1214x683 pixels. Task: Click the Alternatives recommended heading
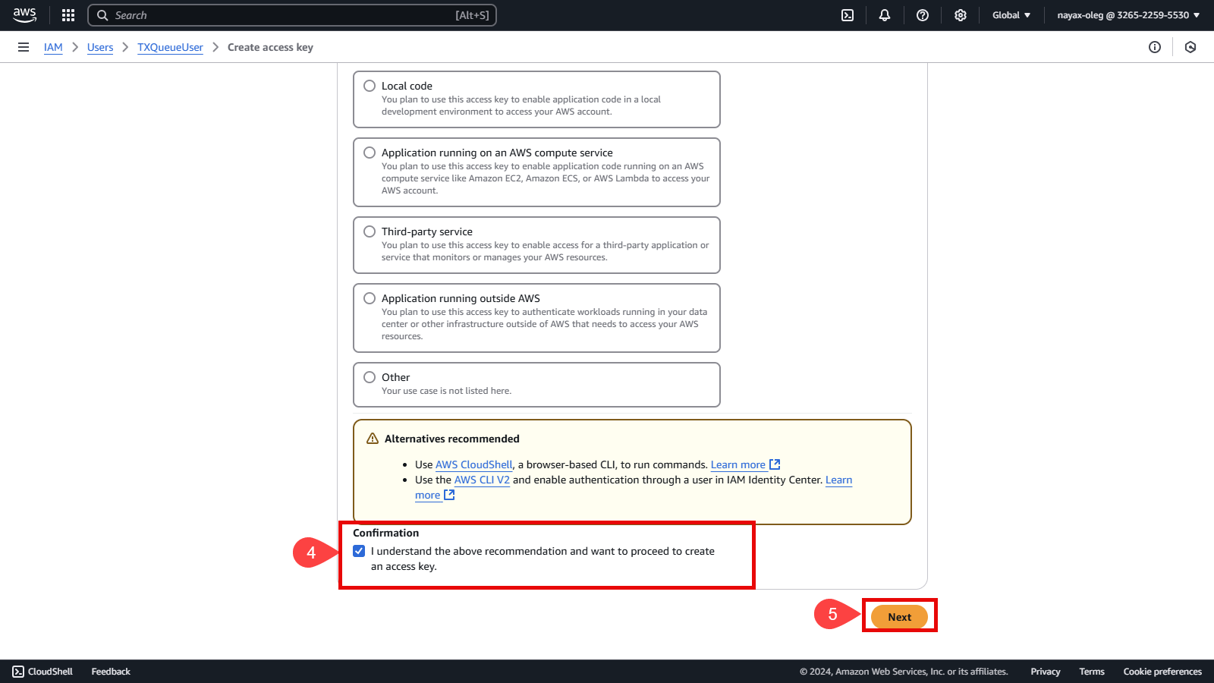(452, 439)
